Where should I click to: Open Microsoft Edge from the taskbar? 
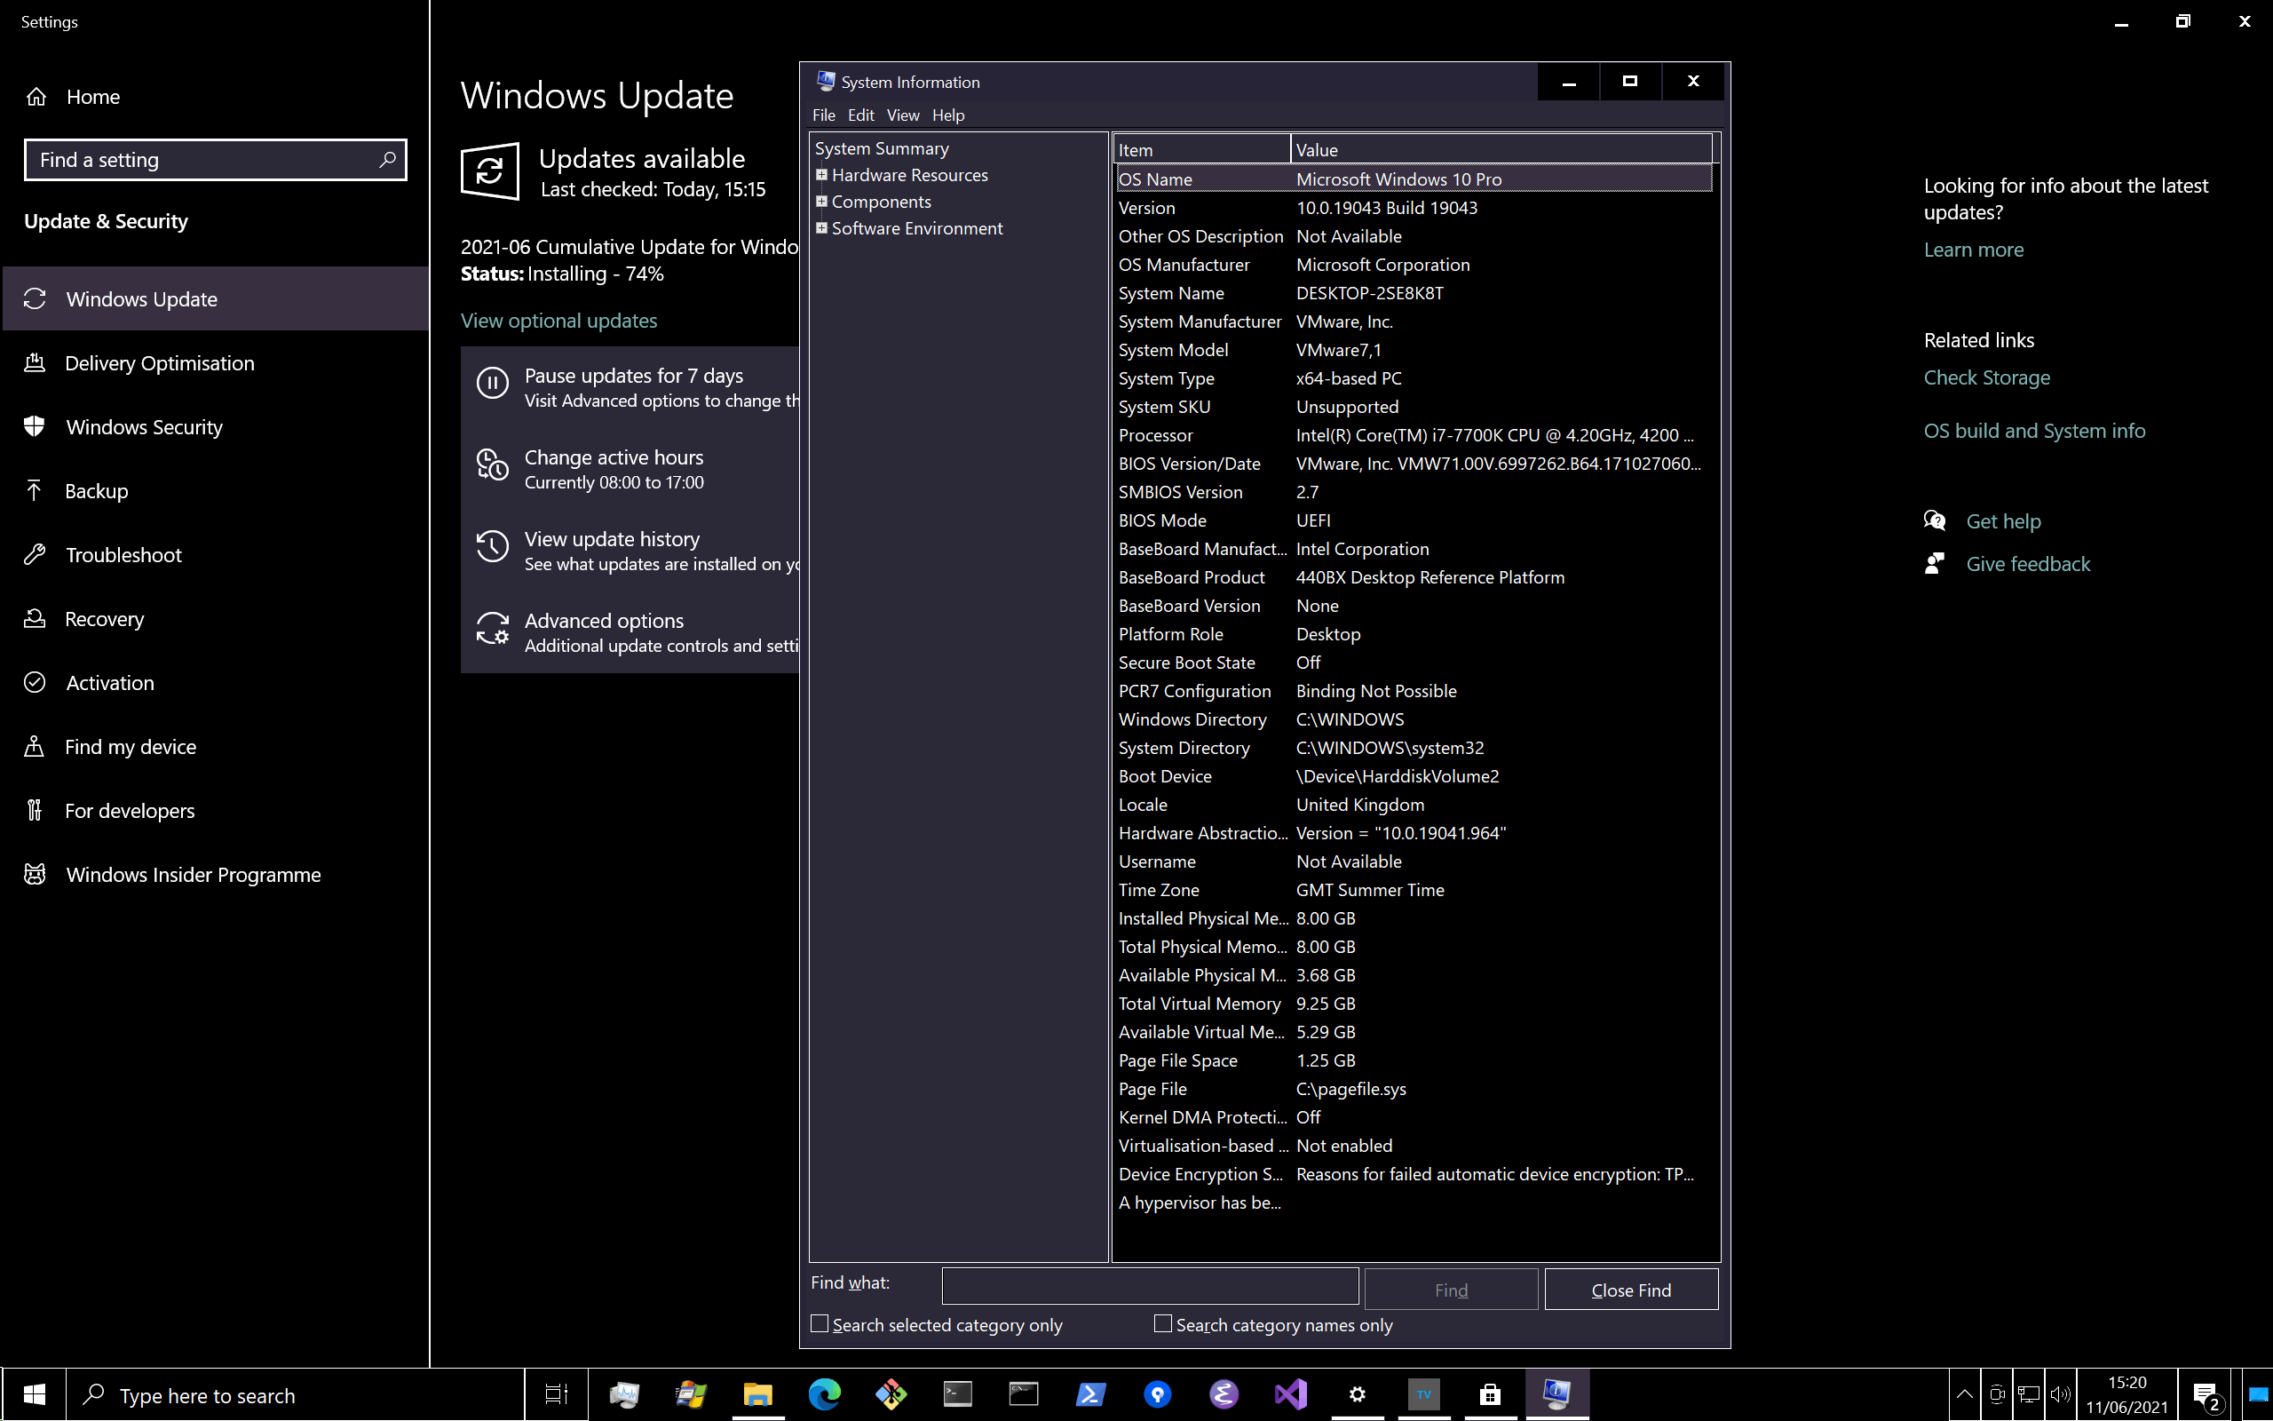[x=824, y=1394]
